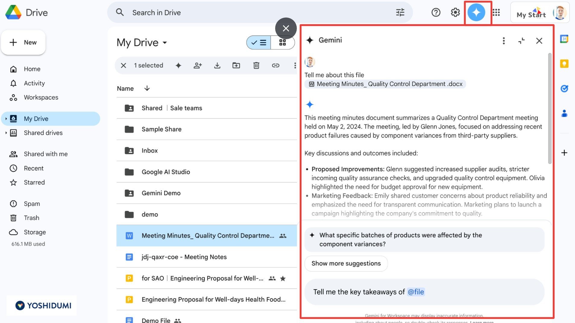The width and height of the screenshot is (575, 323).
Task: Open Contacts side panel
Action: (564, 113)
